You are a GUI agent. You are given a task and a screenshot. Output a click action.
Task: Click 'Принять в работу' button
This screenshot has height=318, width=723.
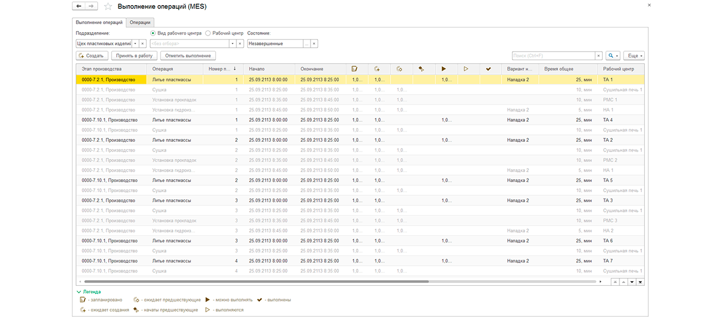point(134,56)
